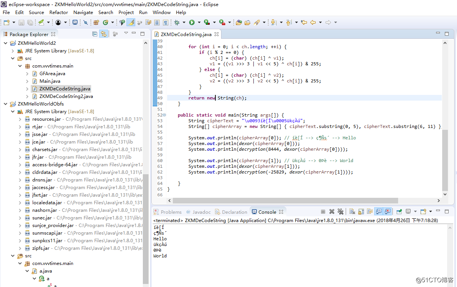
Task: Select ZKMDeCodeString2.java in Package Explorer
Action: [66, 96]
